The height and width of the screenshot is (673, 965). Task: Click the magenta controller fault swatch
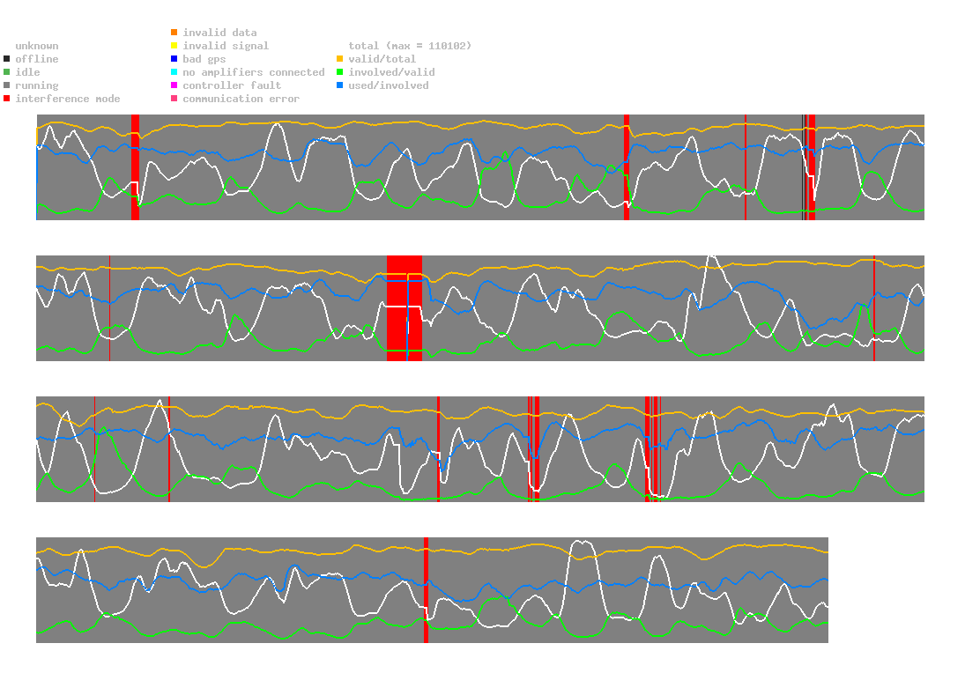174,85
